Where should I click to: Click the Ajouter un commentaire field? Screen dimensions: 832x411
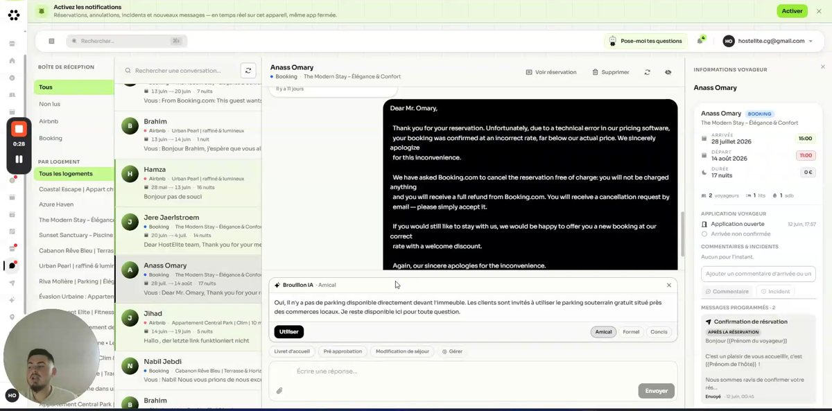pyautogui.click(x=756, y=274)
